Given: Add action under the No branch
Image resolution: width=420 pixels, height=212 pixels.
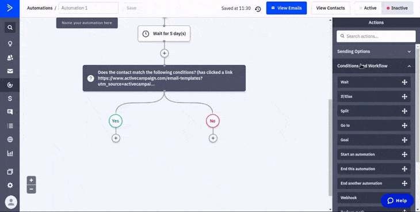Looking at the screenshot, I should tap(213, 138).
